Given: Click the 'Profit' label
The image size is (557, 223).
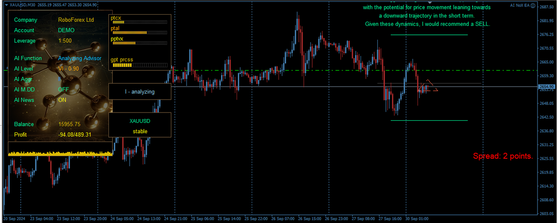Looking at the screenshot, I should tap(20, 135).
